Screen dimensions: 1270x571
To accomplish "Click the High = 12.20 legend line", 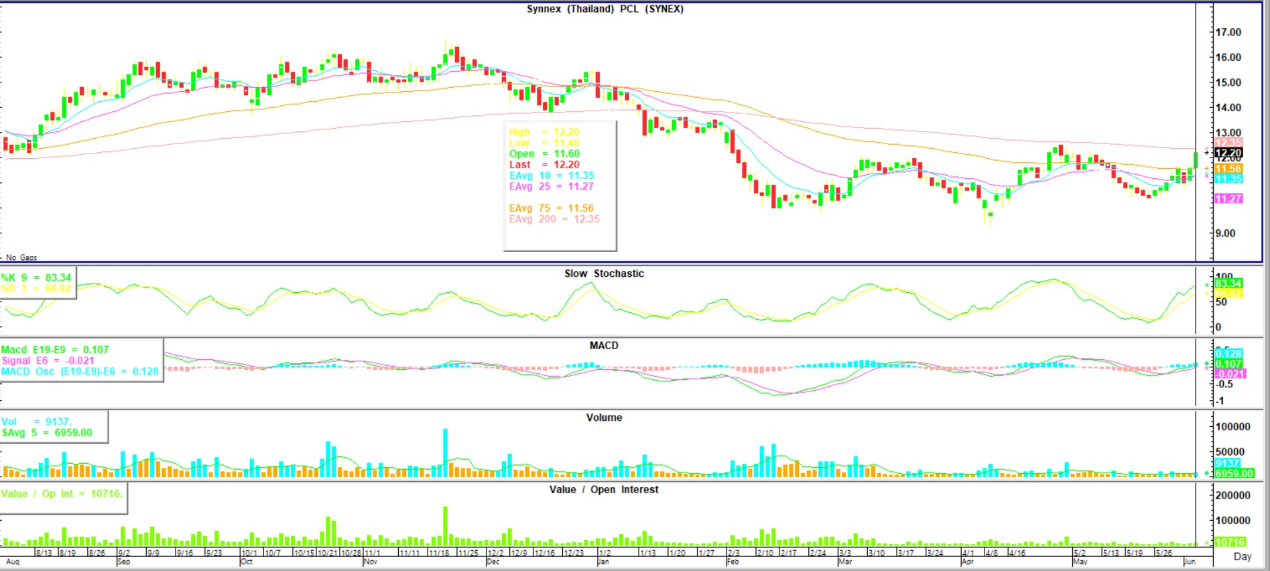I will [544, 132].
